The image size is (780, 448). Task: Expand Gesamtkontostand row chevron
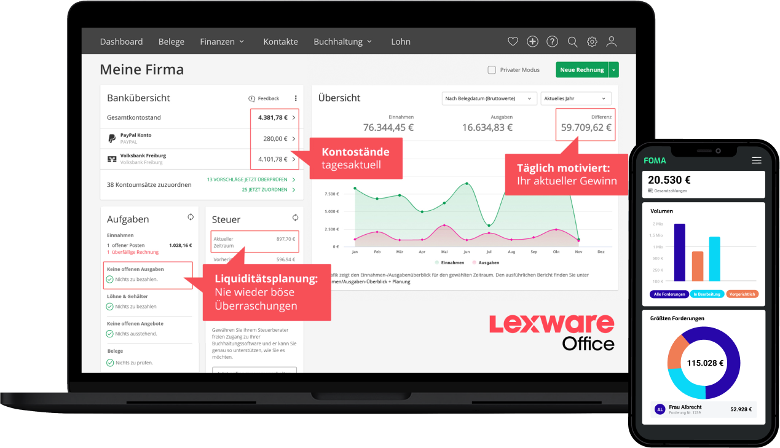294,117
